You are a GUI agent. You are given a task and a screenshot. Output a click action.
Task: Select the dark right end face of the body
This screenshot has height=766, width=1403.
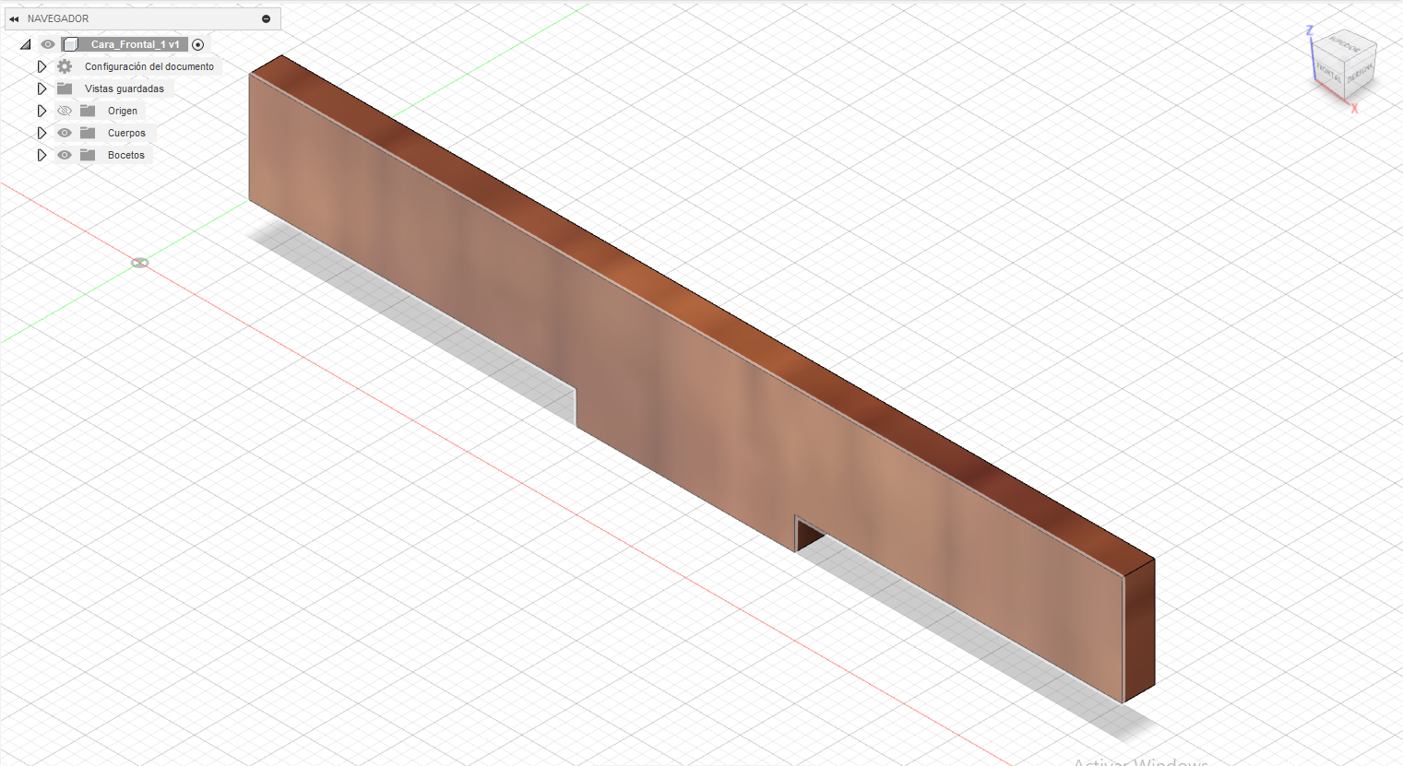click(x=1139, y=630)
